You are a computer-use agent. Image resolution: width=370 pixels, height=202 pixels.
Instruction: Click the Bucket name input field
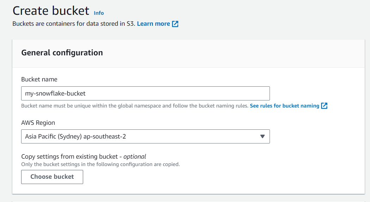pyautogui.click(x=145, y=93)
